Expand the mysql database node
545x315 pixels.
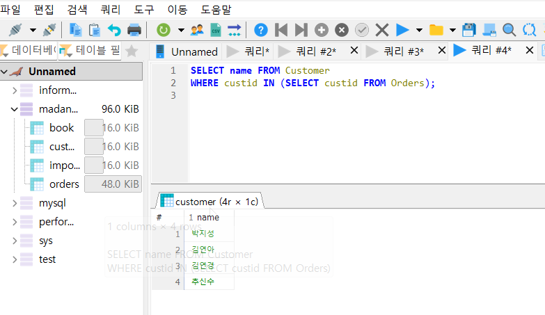coord(14,203)
